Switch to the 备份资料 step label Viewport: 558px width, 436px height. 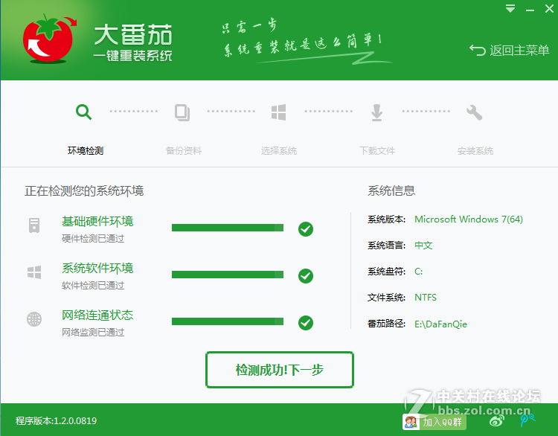tap(183, 151)
